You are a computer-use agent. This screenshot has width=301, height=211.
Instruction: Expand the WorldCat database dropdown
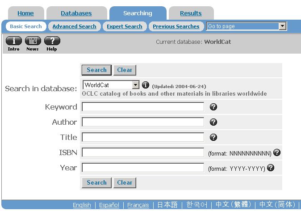click(135, 85)
